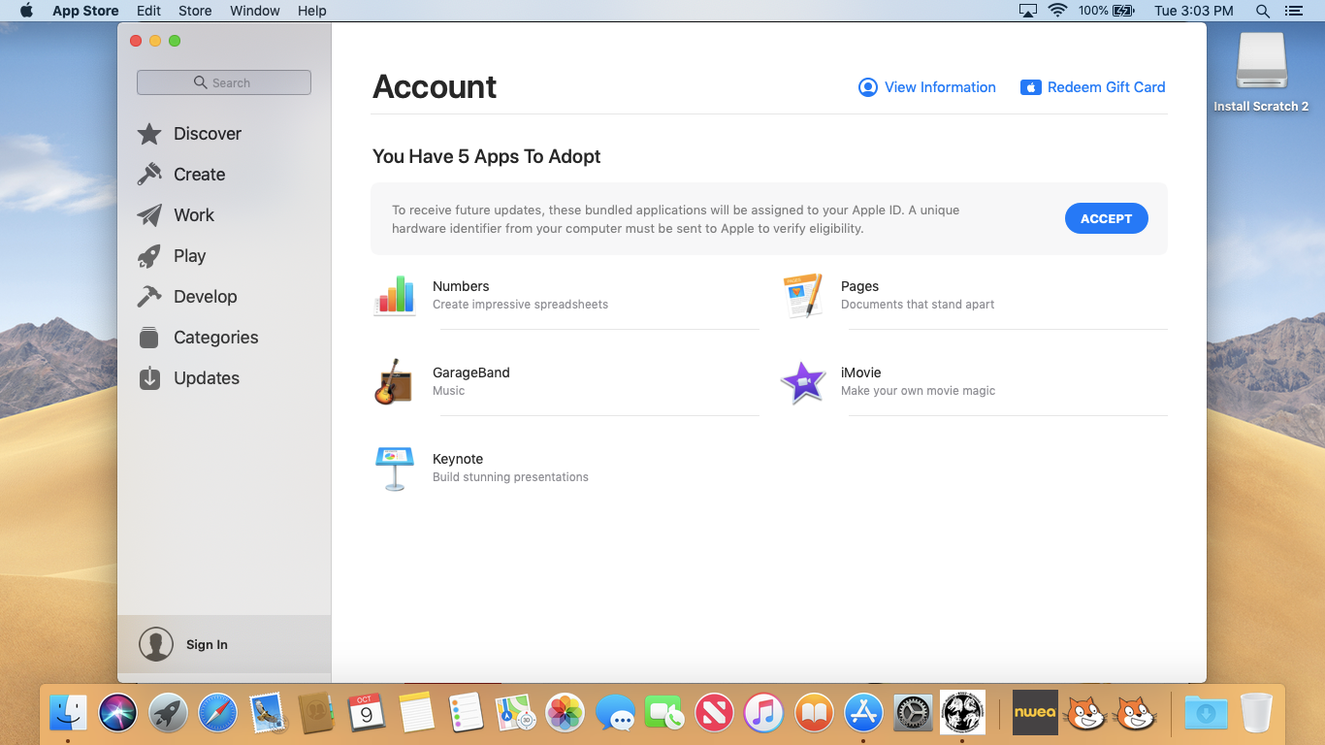Click "Make your own movie magic" text
The height and width of the screenshot is (745, 1325).
click(919, 391)
